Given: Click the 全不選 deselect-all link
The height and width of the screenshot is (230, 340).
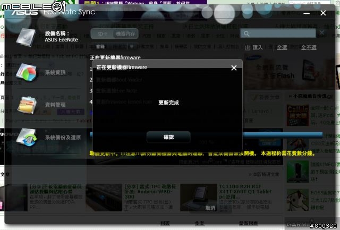Looking at the screenshot, I should click(309, 47).
